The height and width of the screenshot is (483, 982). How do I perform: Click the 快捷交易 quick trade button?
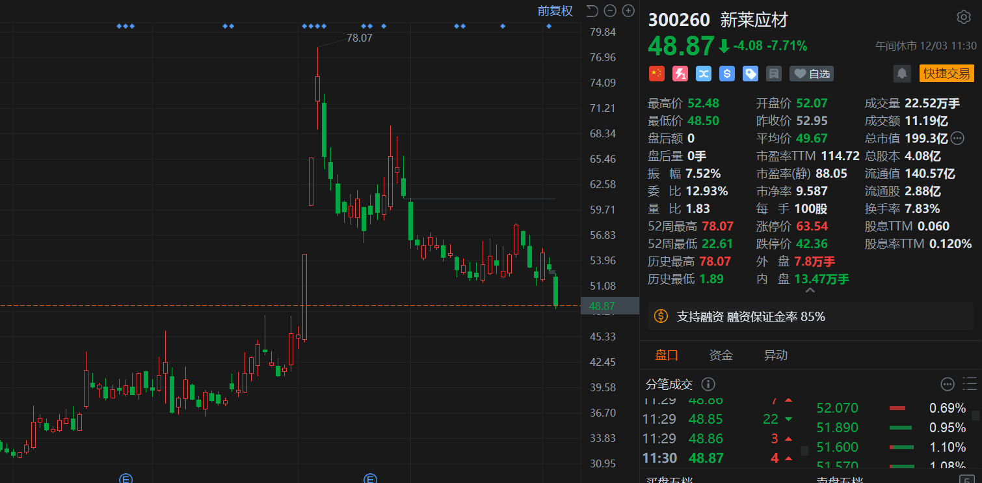946,74
